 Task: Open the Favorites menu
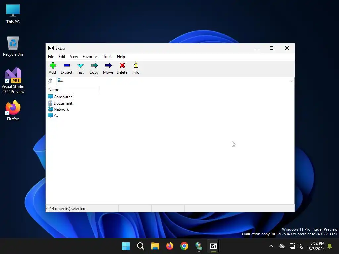(91, 56)
